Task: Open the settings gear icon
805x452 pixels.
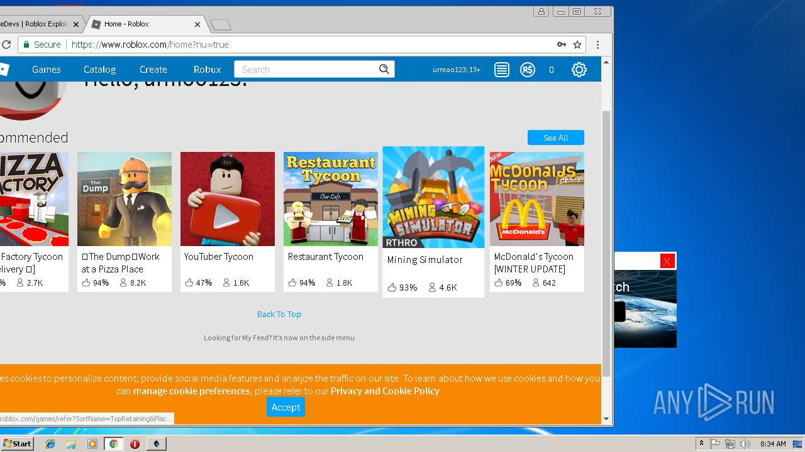Action: click(579, 70)
